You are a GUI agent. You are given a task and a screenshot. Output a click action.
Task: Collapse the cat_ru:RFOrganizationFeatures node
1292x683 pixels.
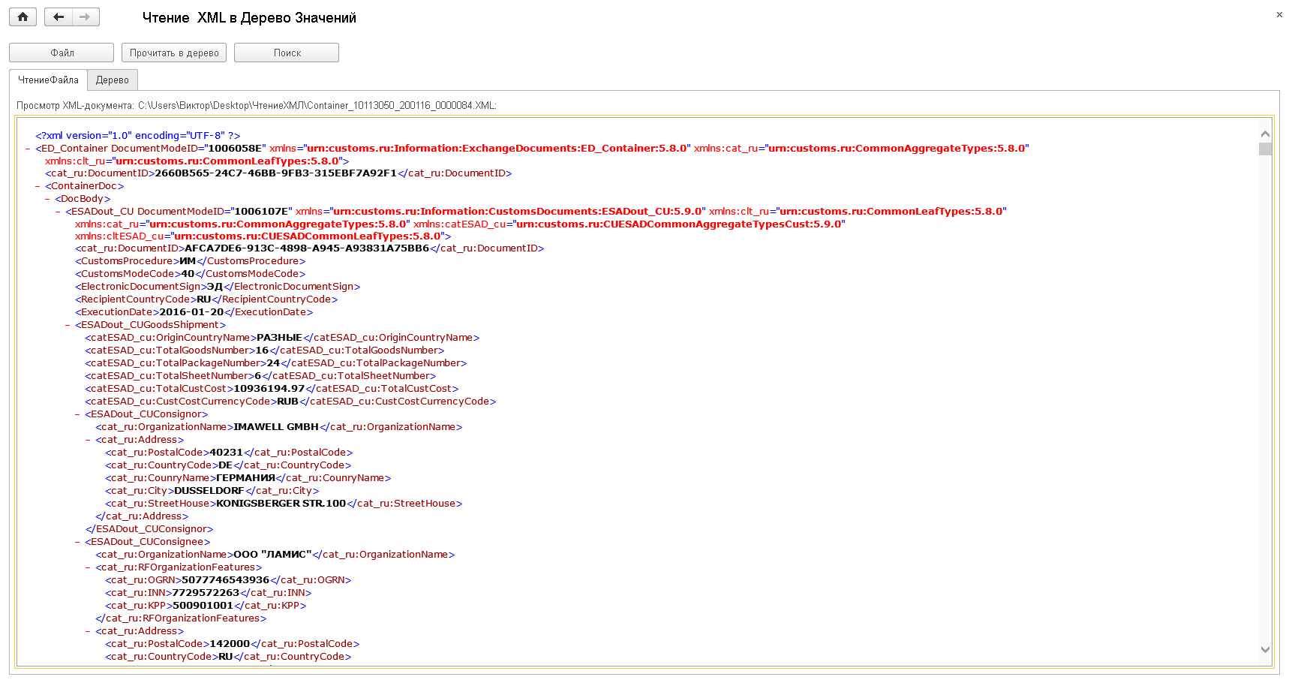[88, 567]
